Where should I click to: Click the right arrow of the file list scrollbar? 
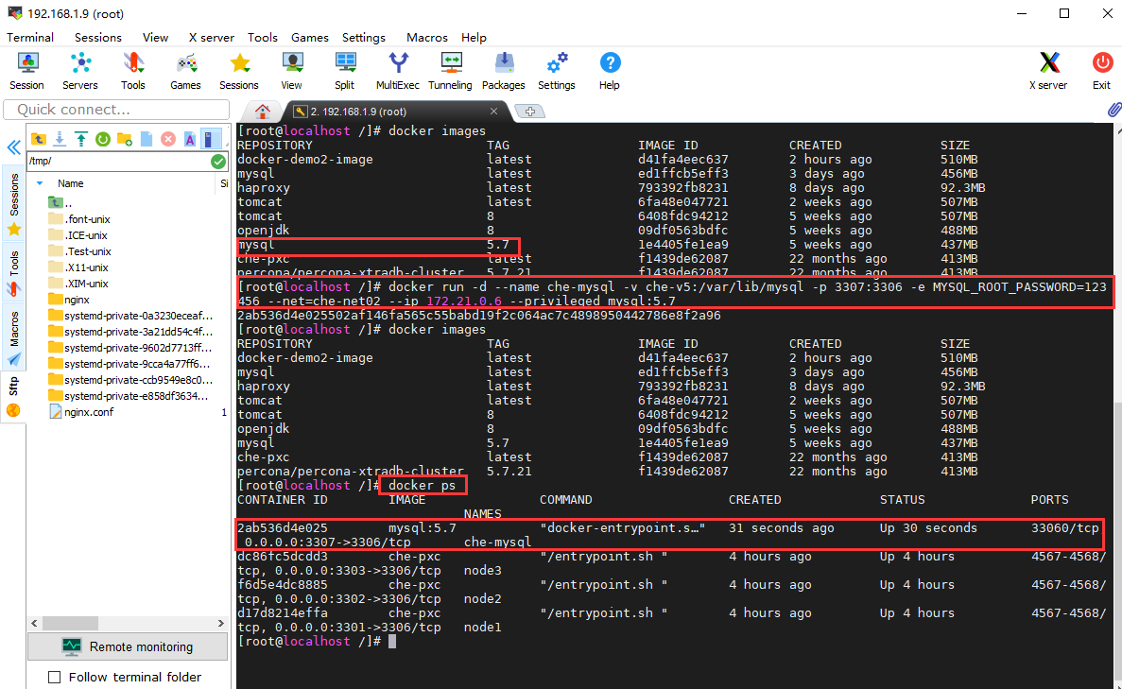[221, 623]
